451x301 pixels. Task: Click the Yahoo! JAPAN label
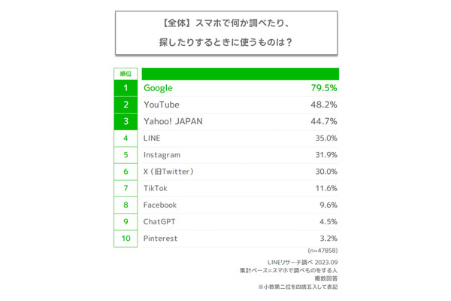[x=173, y=121]
